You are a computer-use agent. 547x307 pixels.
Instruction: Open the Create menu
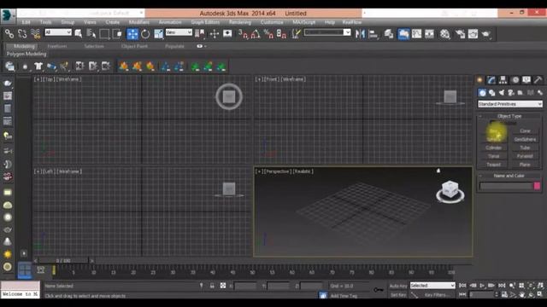(x=112, y=22)
